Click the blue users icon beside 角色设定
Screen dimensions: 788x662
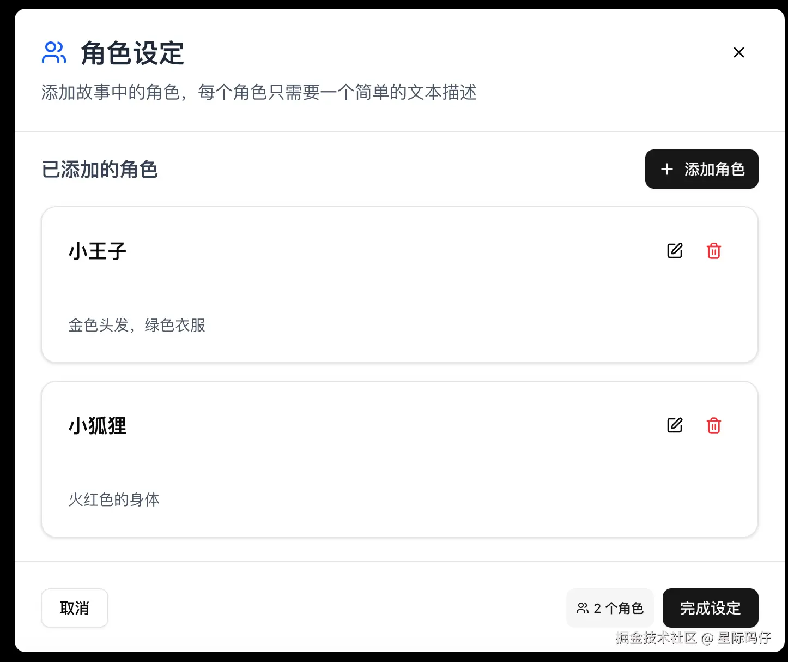[x=54, y=53]
